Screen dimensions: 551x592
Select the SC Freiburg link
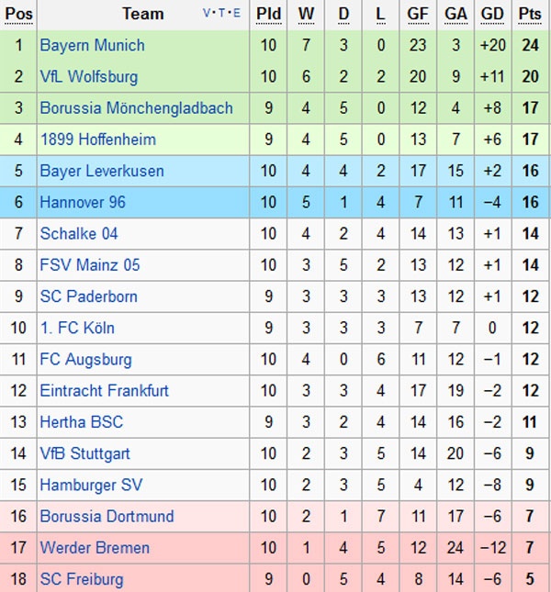[81, 579]
